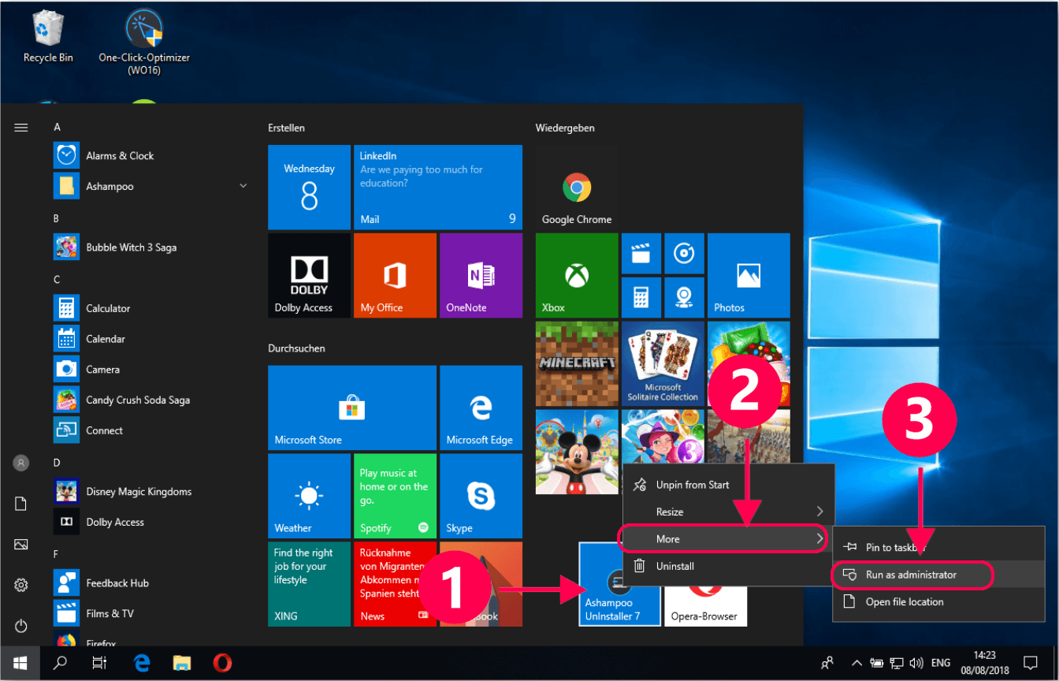Open Candy Crush Soda Saga list entry
The width and height of the screenshot is (1059, 681).
pos(151,400)
